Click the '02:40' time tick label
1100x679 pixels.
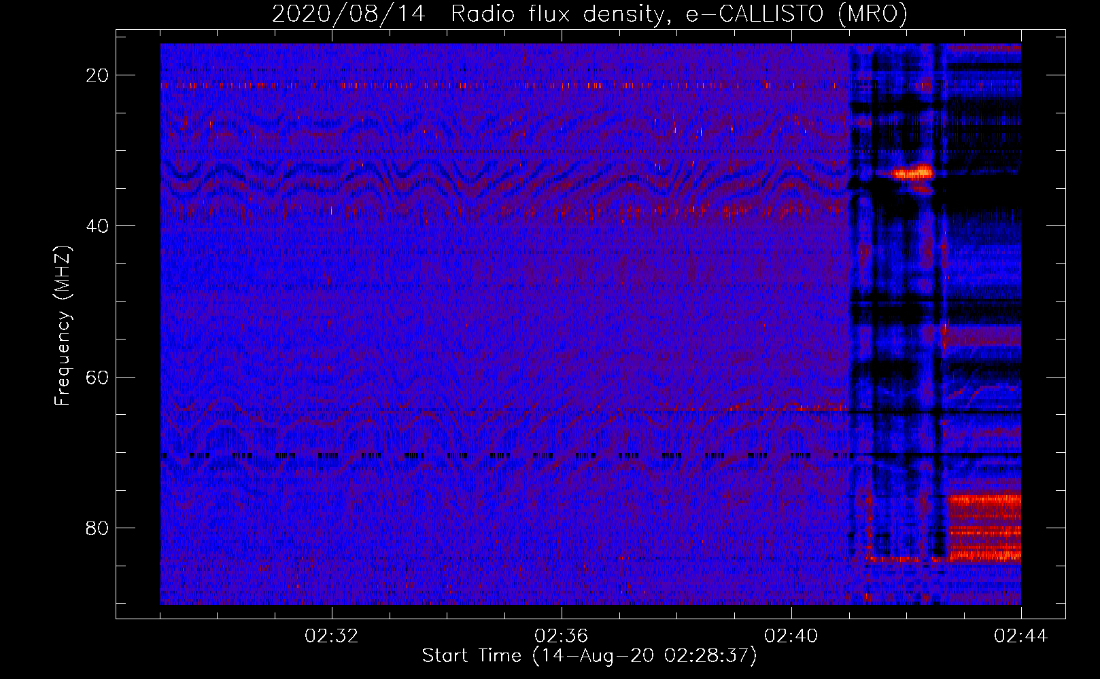click(791, 636)
